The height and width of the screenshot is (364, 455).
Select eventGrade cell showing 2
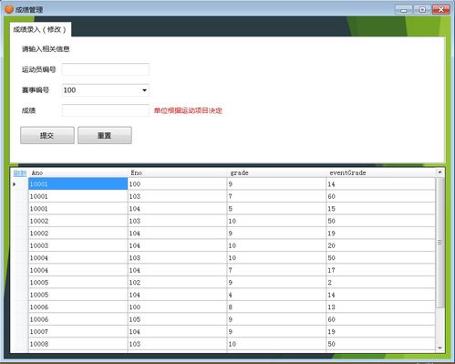click(381, 283)
